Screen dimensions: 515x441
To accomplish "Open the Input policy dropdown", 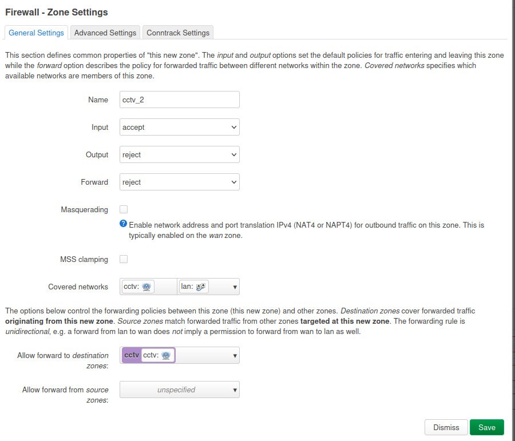I will click(x=179, y=128).
